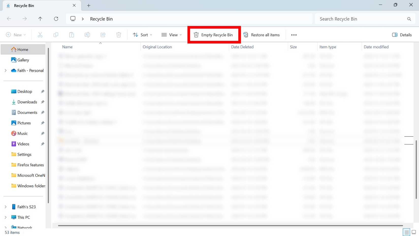Click the address bar chevron arrow

tap(83, 19)
